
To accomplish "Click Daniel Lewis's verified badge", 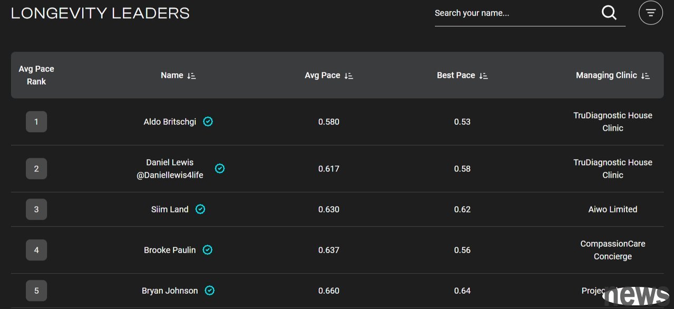I will click(x=220, y=168).
